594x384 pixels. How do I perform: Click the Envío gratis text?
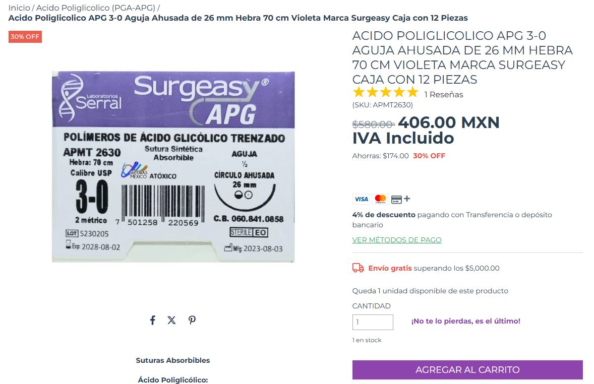pyautogui.click(x=390, y=268)
